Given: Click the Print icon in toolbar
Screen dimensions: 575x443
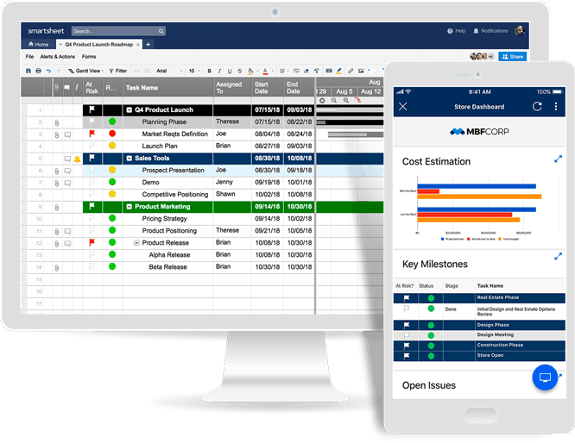Looking at the screenshot, I should tap(38, 71).
